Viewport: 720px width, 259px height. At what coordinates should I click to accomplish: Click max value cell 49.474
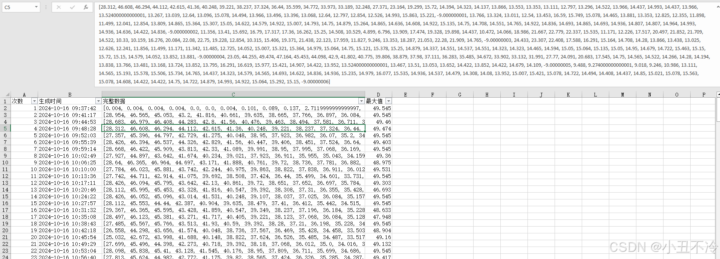378,129
